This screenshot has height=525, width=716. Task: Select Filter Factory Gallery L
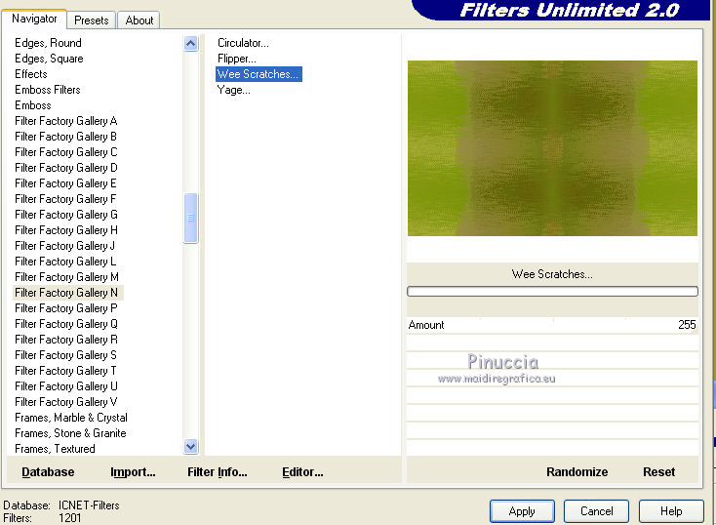pos(65,262)
